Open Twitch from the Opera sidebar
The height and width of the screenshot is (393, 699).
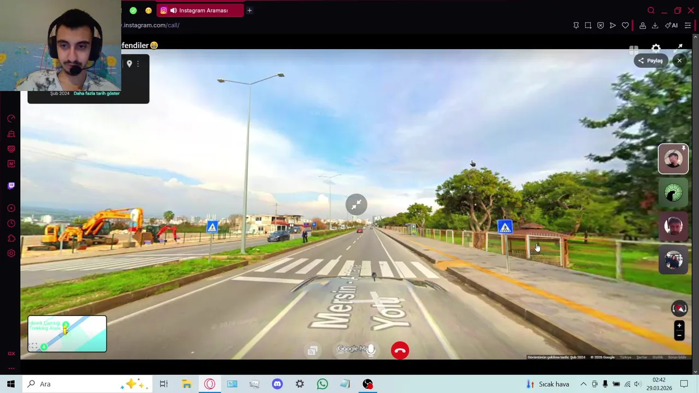click(11, 186)
